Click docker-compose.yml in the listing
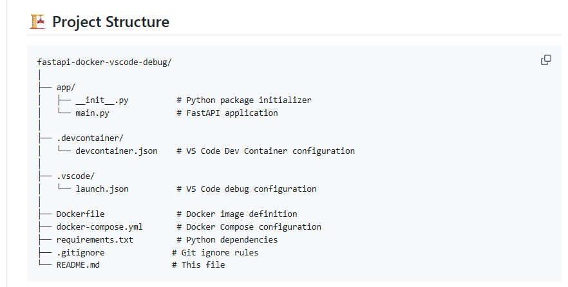Viewport: 568px width, 287px height. point(99,227)
